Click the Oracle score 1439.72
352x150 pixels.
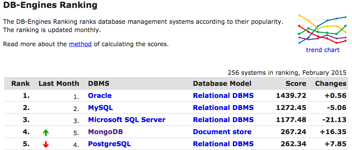(291, 96)
